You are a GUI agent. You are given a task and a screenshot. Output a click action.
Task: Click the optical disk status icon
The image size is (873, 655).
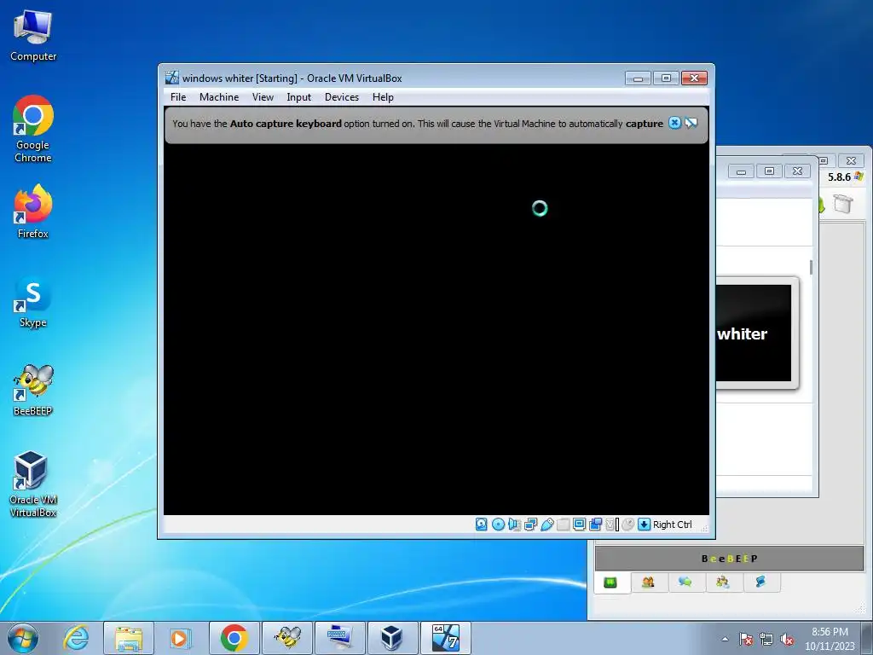(498, 525)
